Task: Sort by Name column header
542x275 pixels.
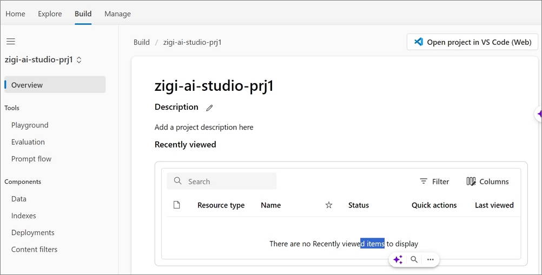Action: pos(270,205)
